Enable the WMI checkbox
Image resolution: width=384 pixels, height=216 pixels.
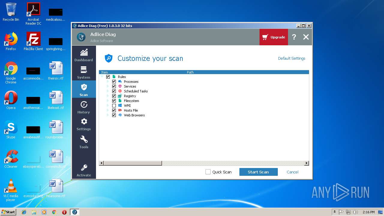114,106
